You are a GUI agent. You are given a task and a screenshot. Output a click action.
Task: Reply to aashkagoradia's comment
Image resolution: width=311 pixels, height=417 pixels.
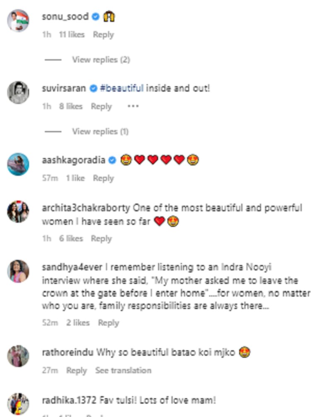(x=103, y=178)
